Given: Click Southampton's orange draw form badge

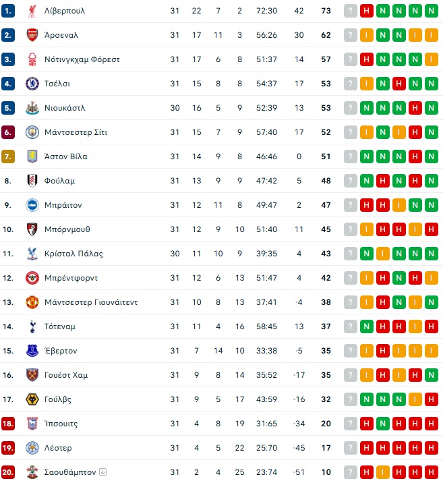Looking at the screenshot, I should [x=383, y=472].
